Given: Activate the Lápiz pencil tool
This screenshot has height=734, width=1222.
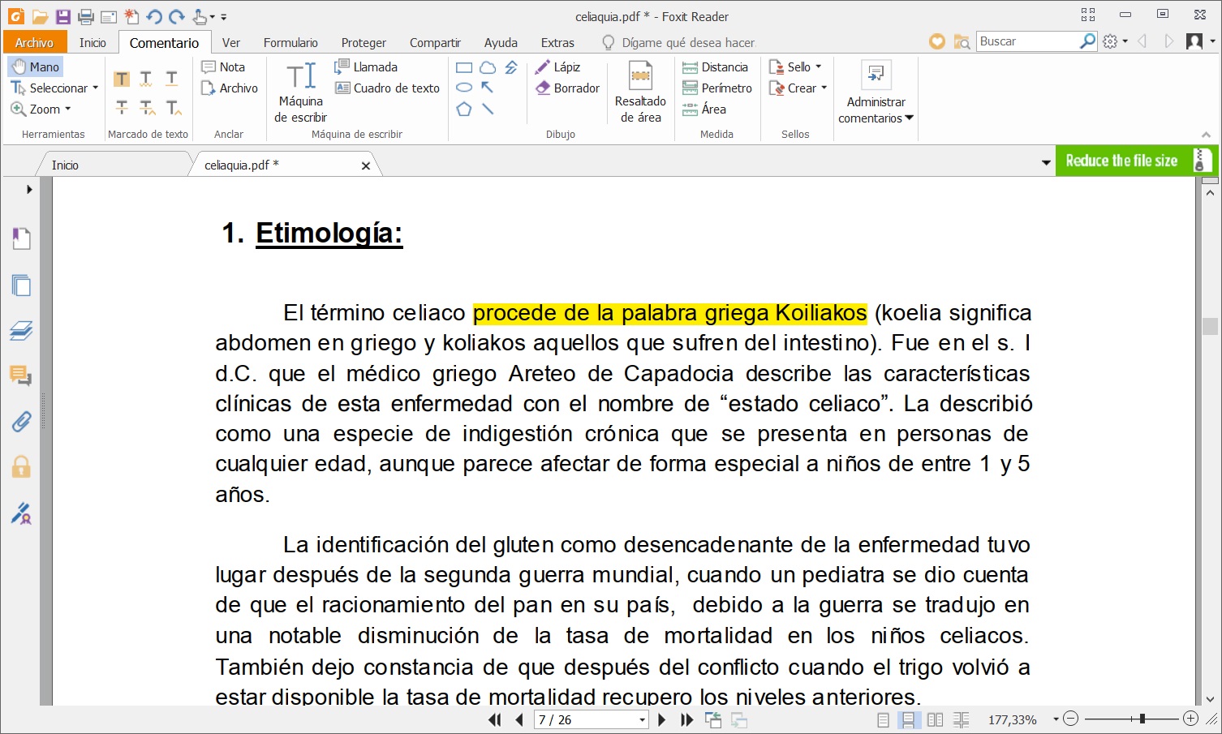Looking at the screenshot, I should tap(557, 67).
